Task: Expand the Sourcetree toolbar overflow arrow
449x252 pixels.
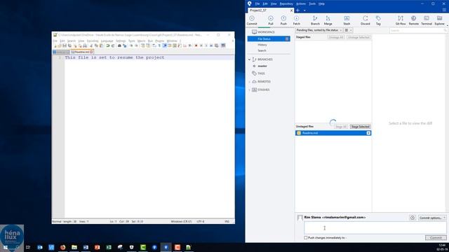Action: click(448, 25)
